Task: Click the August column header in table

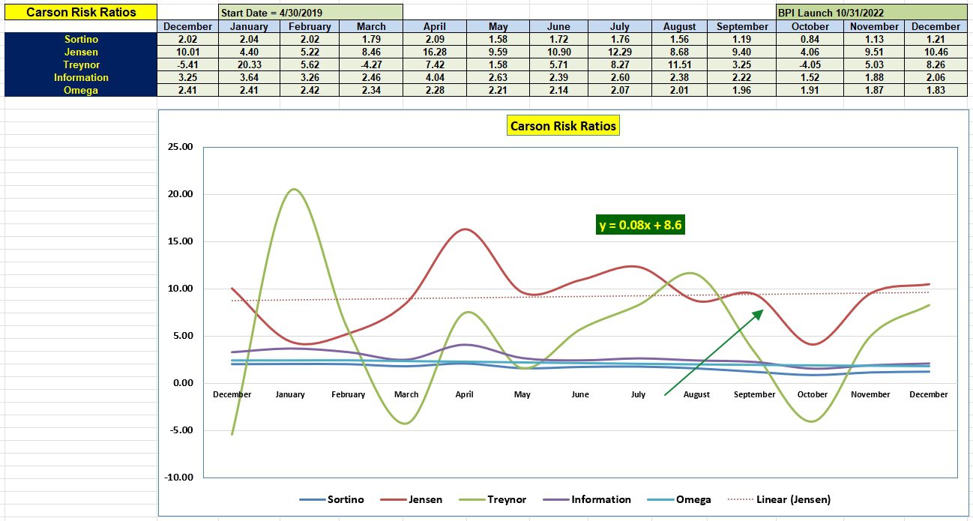Action: (x=679, y=26)
